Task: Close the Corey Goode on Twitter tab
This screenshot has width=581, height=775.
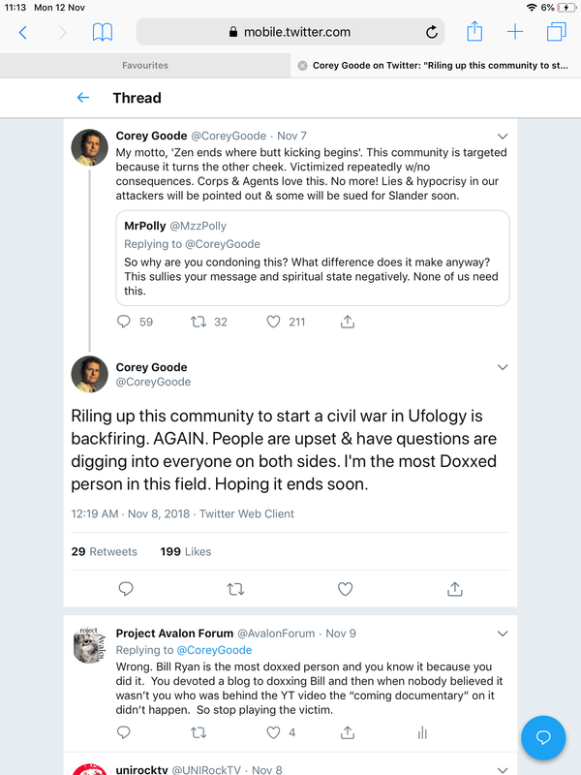Action: click(x=302, y=66)
